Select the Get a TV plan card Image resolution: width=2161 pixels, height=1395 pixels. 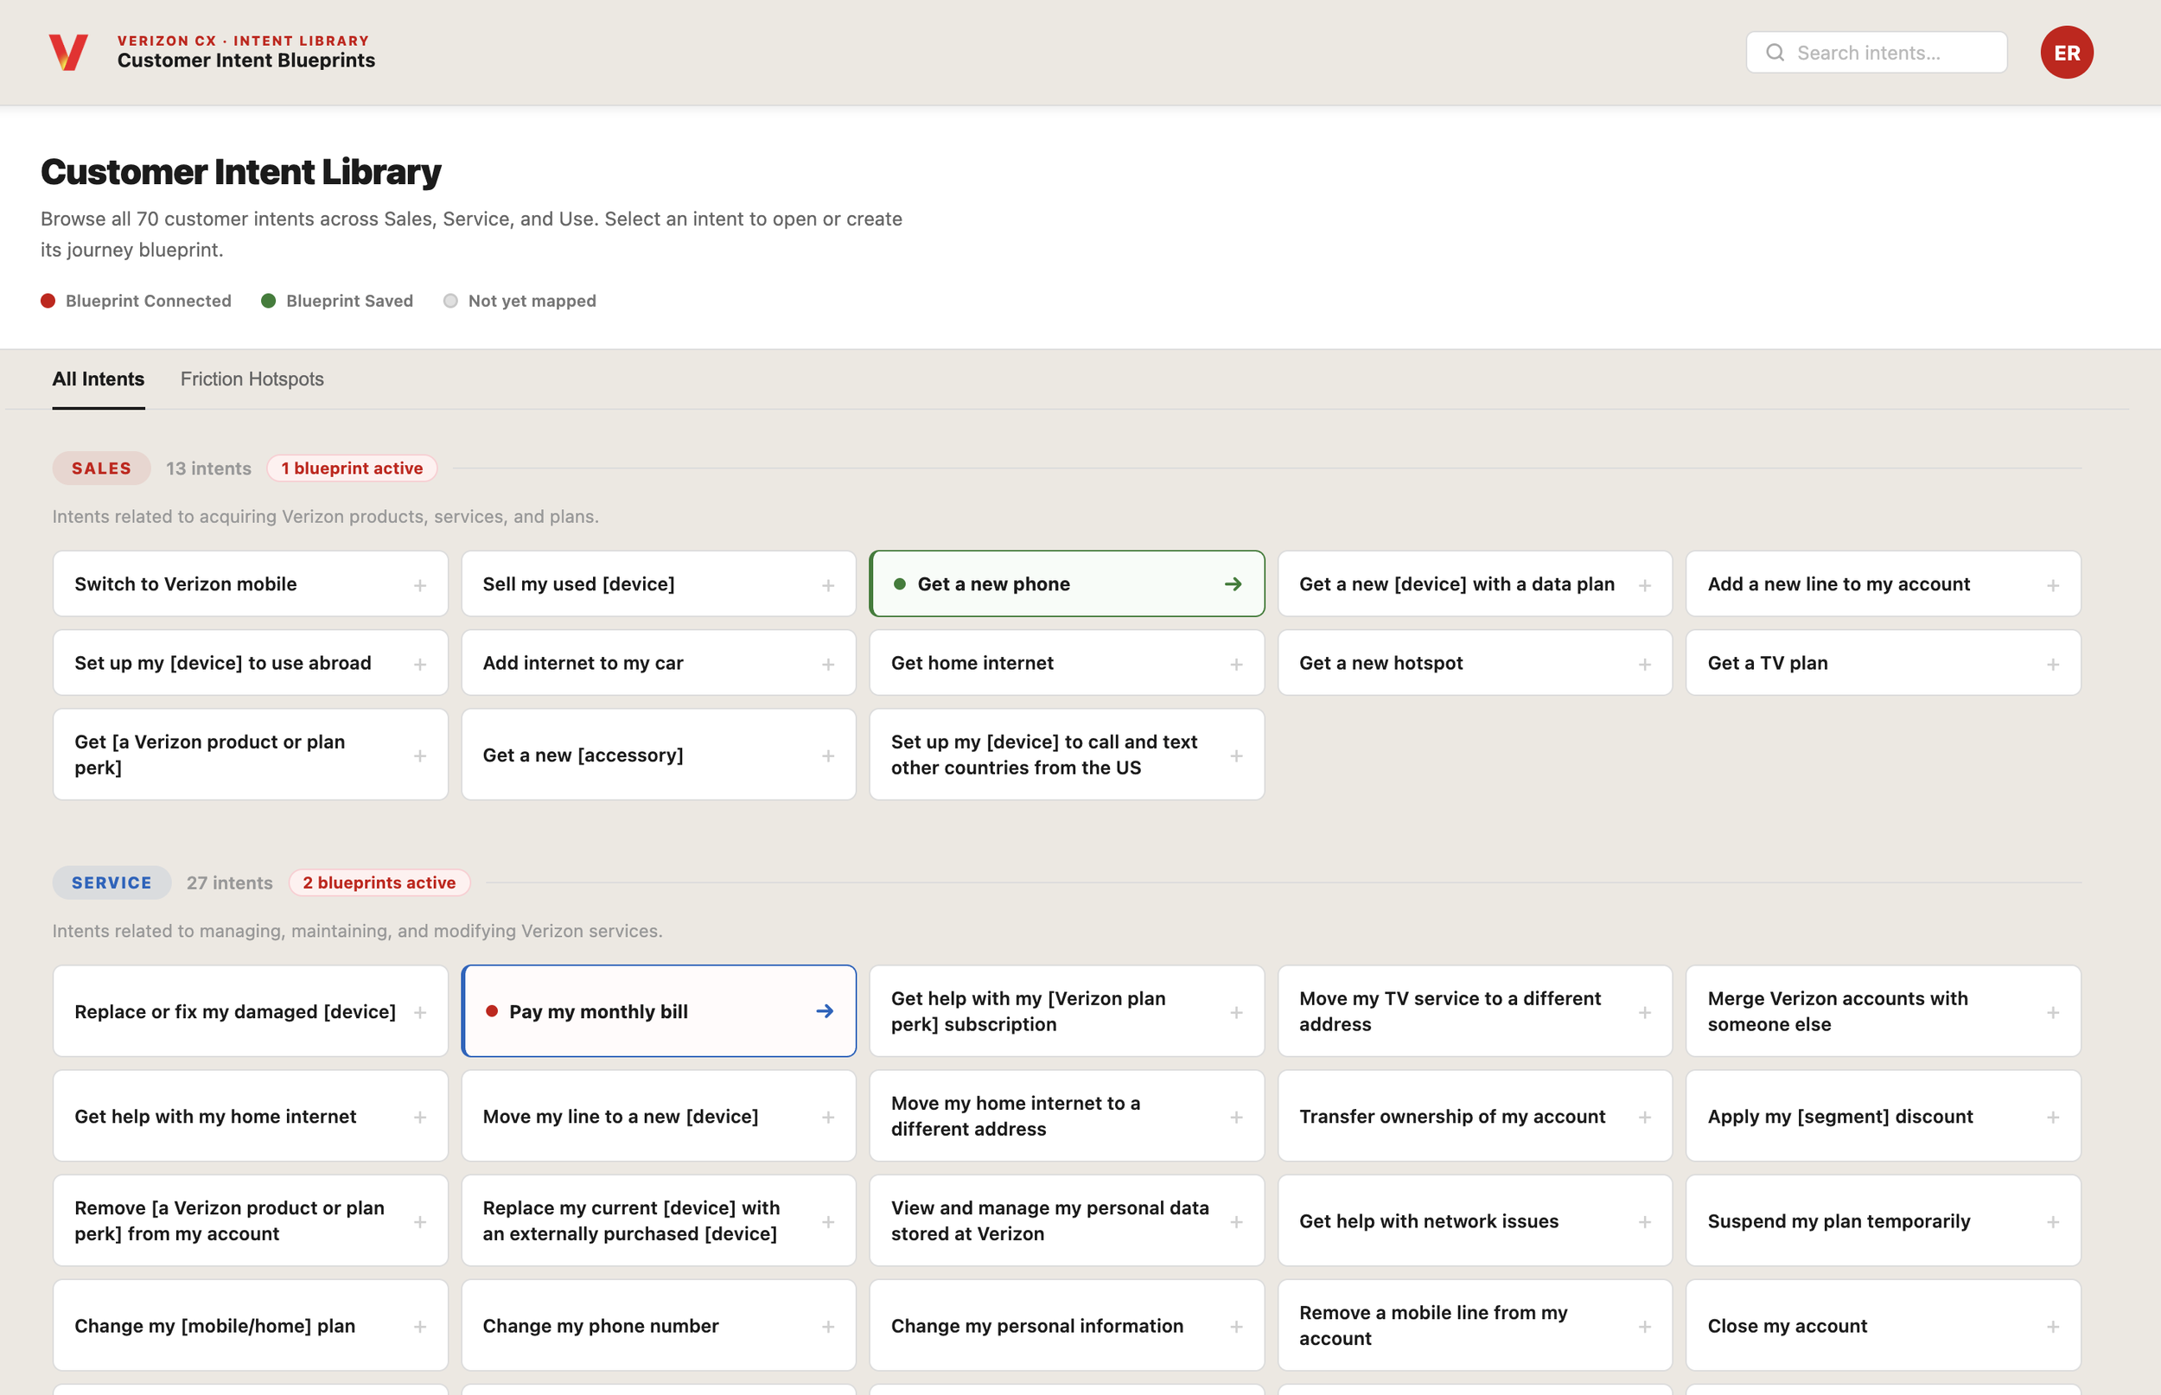coord(1883,663)
